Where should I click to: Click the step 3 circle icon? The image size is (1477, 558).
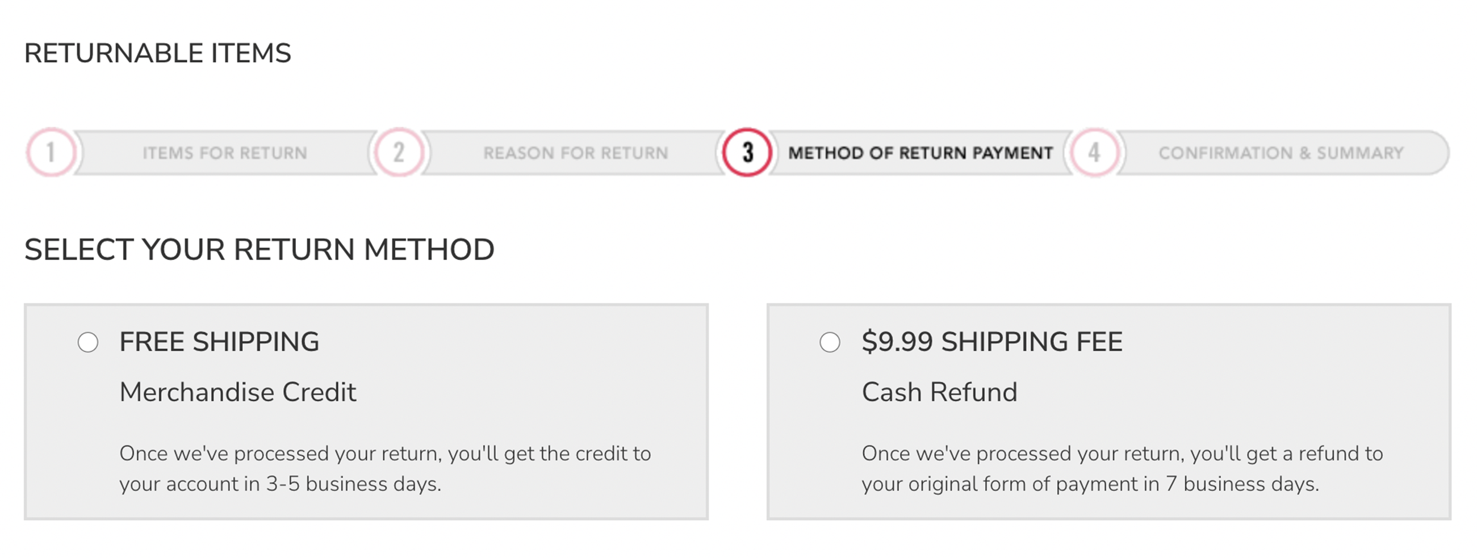pyautogui.click(x=747, y=152)
